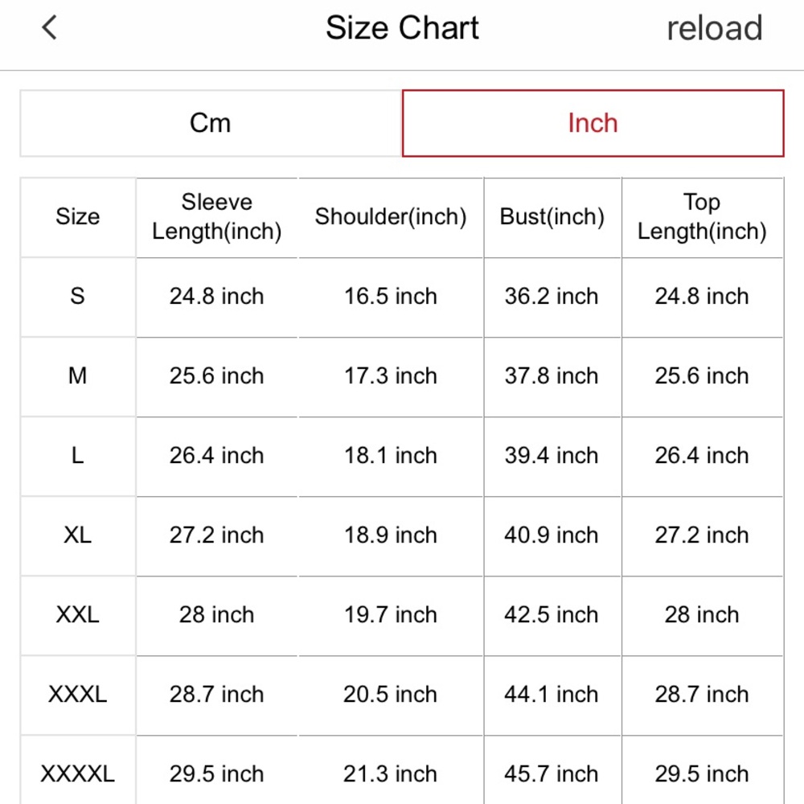Click the Size Chart title

point(402,28)
